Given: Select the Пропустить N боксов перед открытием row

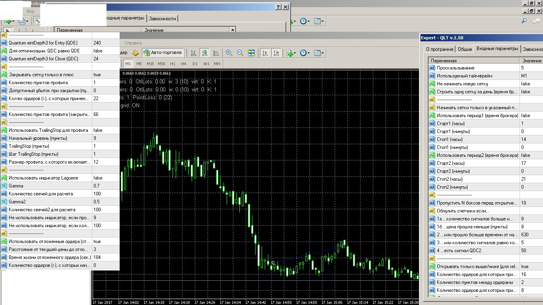Looking at the screenshot, I should 485,203.
